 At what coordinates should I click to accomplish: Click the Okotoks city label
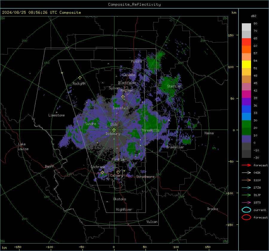coord(120,199)
